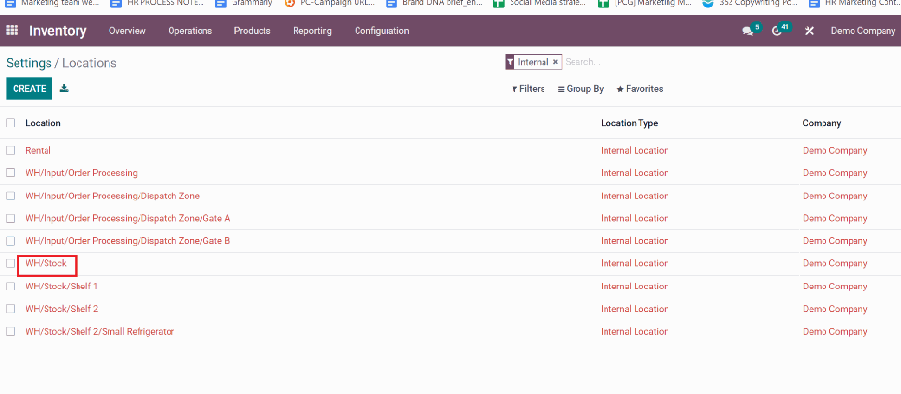Open WH/Stock/Shelf 2/Small Refrigerator location
Image resolution: width=901 pixels, height=394 pixels.
[100, 331]
